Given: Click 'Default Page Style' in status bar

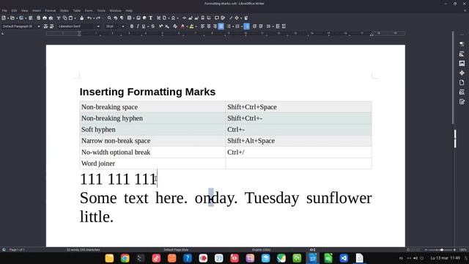Looking at the screenshot, I should pos(176,249).
